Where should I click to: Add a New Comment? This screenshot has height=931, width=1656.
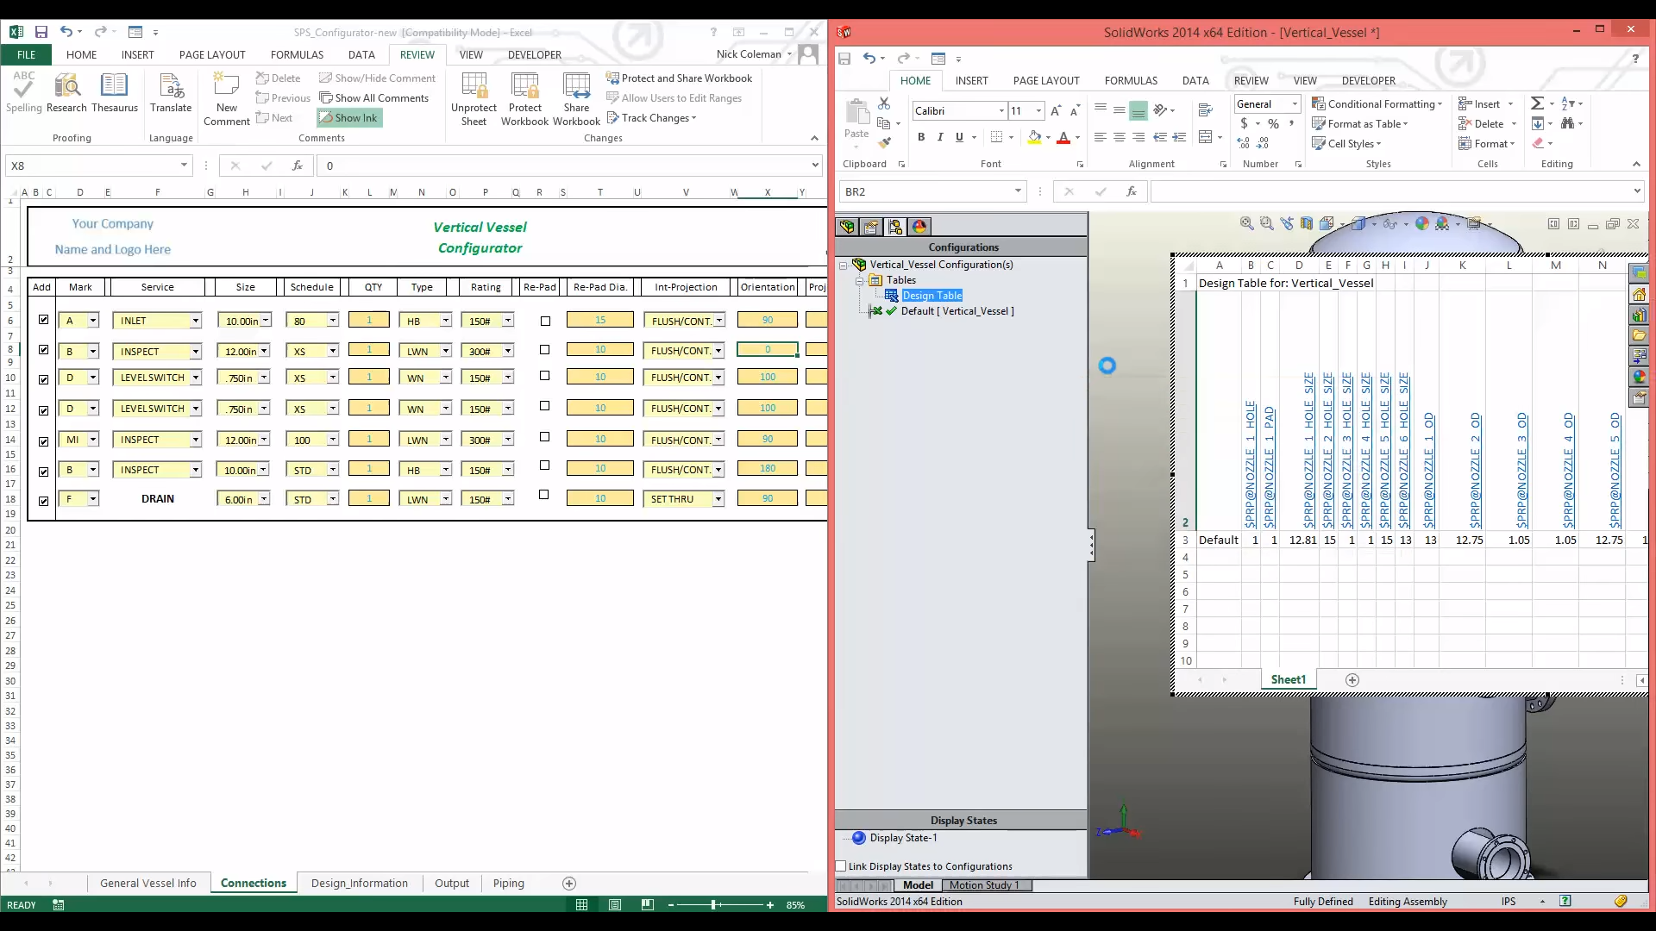(x=227, y=99)
